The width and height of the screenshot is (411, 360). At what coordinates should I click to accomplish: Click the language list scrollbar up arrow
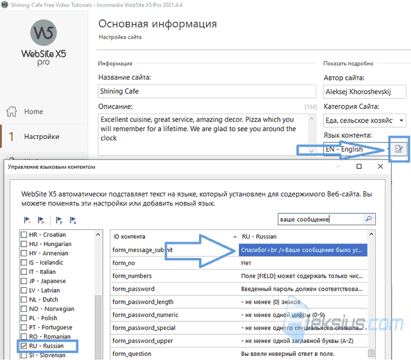pyautogui.click(x=98, y=235)
